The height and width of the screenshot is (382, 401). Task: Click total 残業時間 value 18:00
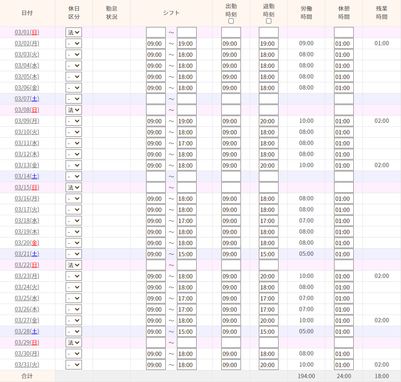point(382,376)
